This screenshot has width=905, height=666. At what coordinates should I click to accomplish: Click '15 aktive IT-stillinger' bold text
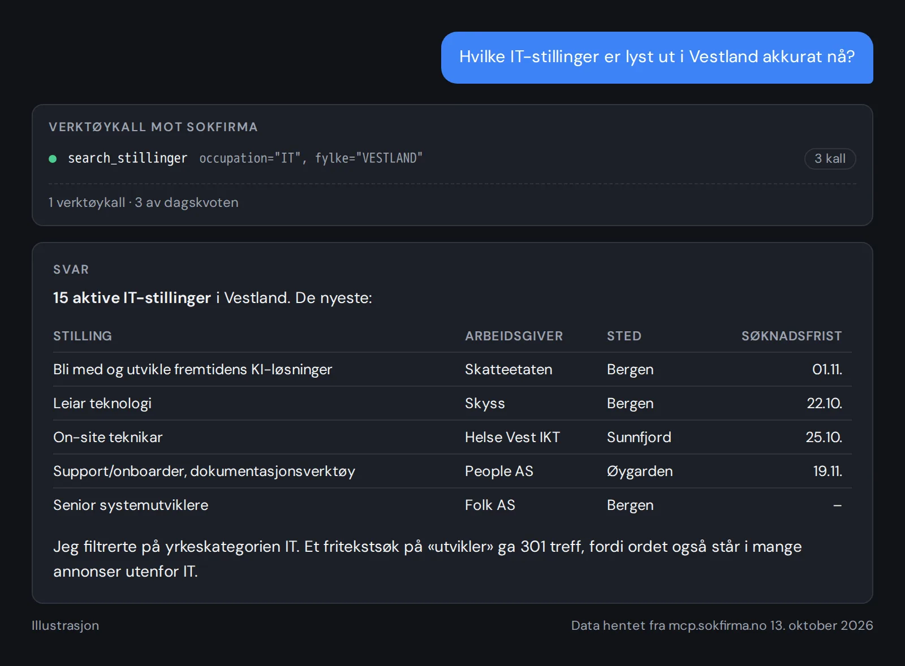tap(132, 298)
